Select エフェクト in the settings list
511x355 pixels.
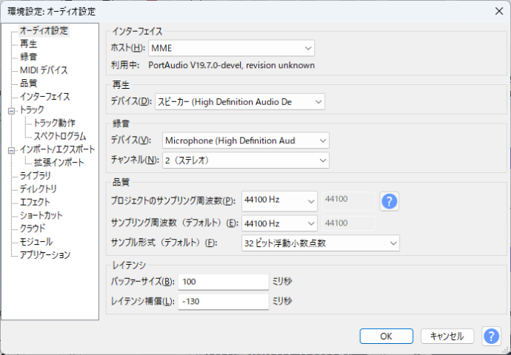pyautogui.click(x=35, y=202)
